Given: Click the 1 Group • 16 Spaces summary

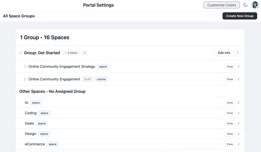Looking at the screenshot, I should click(x=45, y=37).
